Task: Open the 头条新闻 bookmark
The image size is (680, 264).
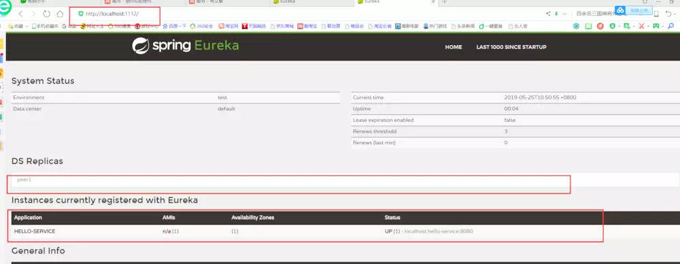Action: click(462, 26)
